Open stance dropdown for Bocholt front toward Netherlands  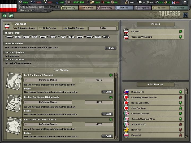48,102
